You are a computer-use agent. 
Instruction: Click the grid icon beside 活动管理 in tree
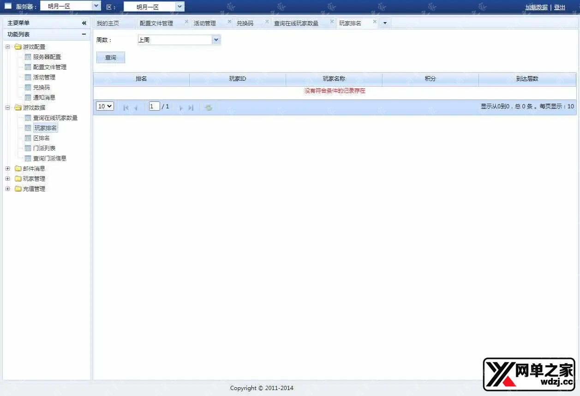(28, 77)
